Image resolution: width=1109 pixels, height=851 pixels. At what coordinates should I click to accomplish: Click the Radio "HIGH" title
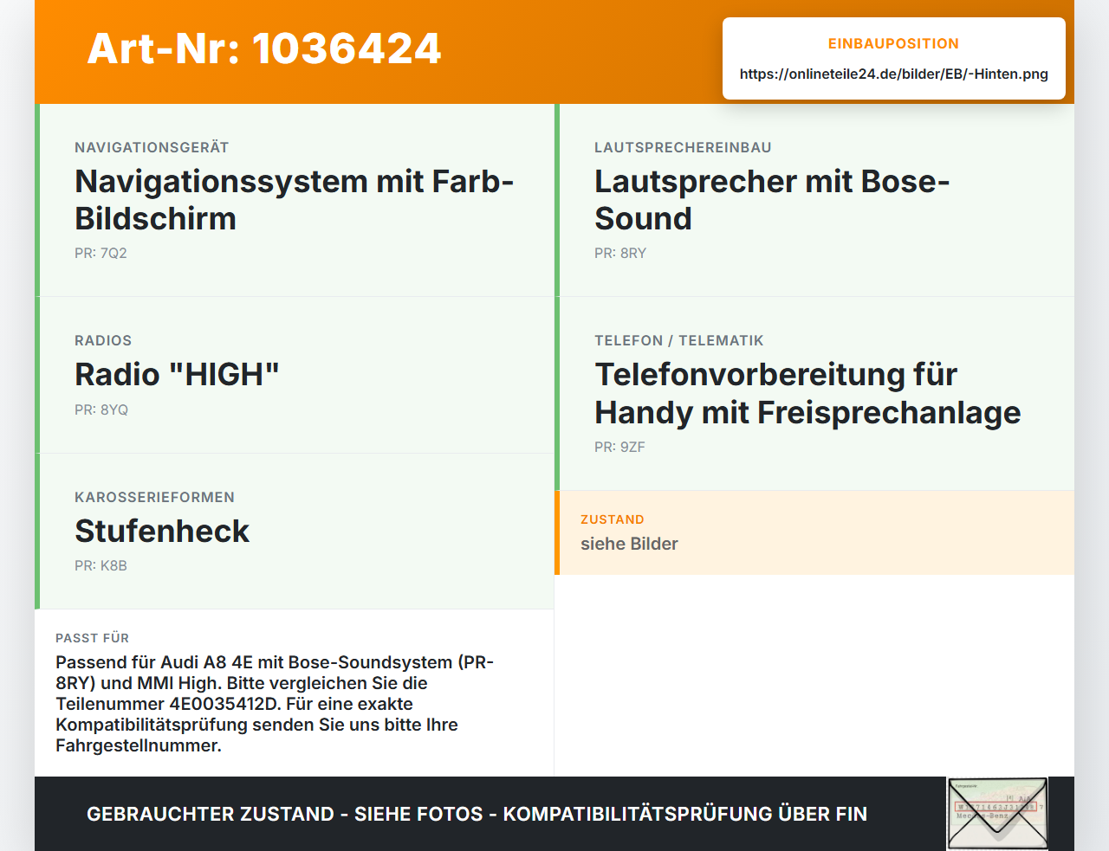tap(177, 375)
